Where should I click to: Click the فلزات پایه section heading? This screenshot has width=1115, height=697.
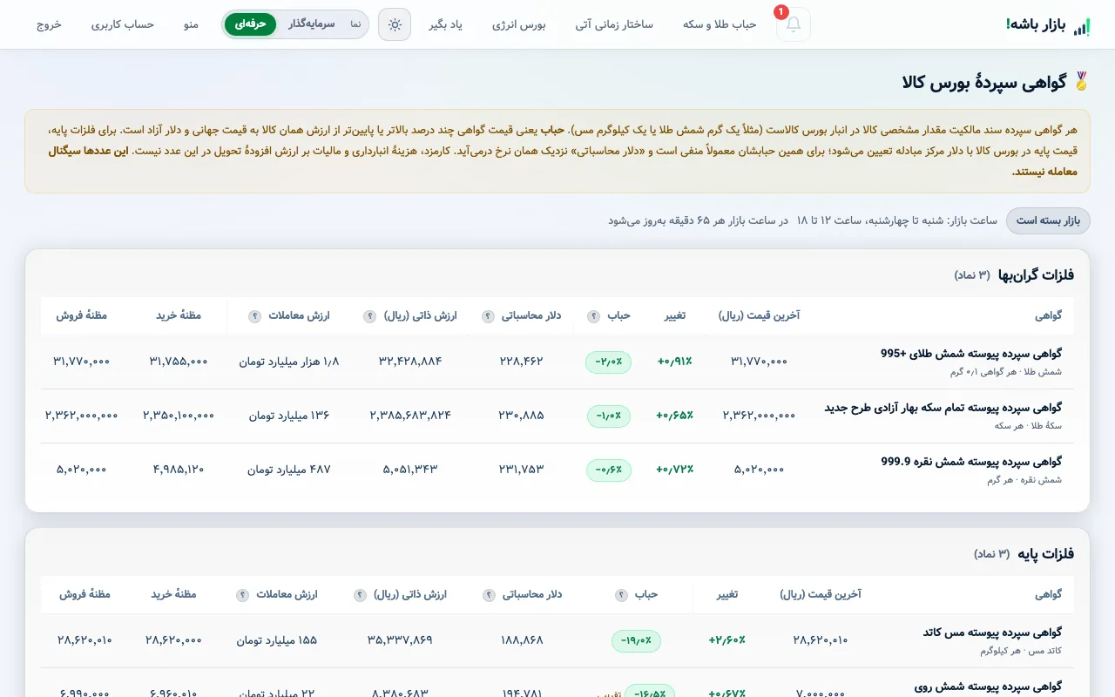pos(1046,554)
